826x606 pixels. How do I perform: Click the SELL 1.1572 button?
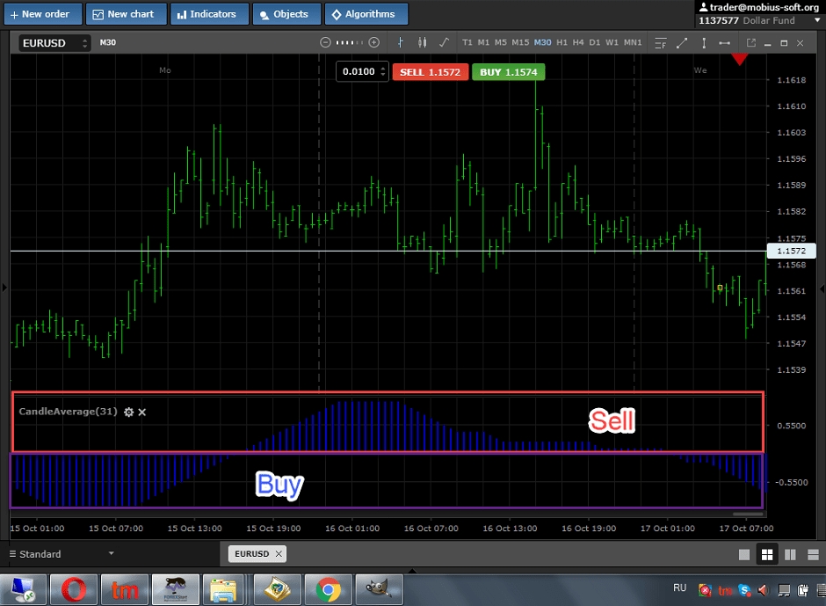pyautogui.click(x=431, y=71)
